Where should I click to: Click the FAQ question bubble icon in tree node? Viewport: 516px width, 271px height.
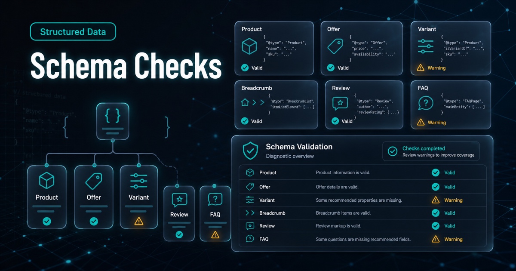tap(215, 200)
